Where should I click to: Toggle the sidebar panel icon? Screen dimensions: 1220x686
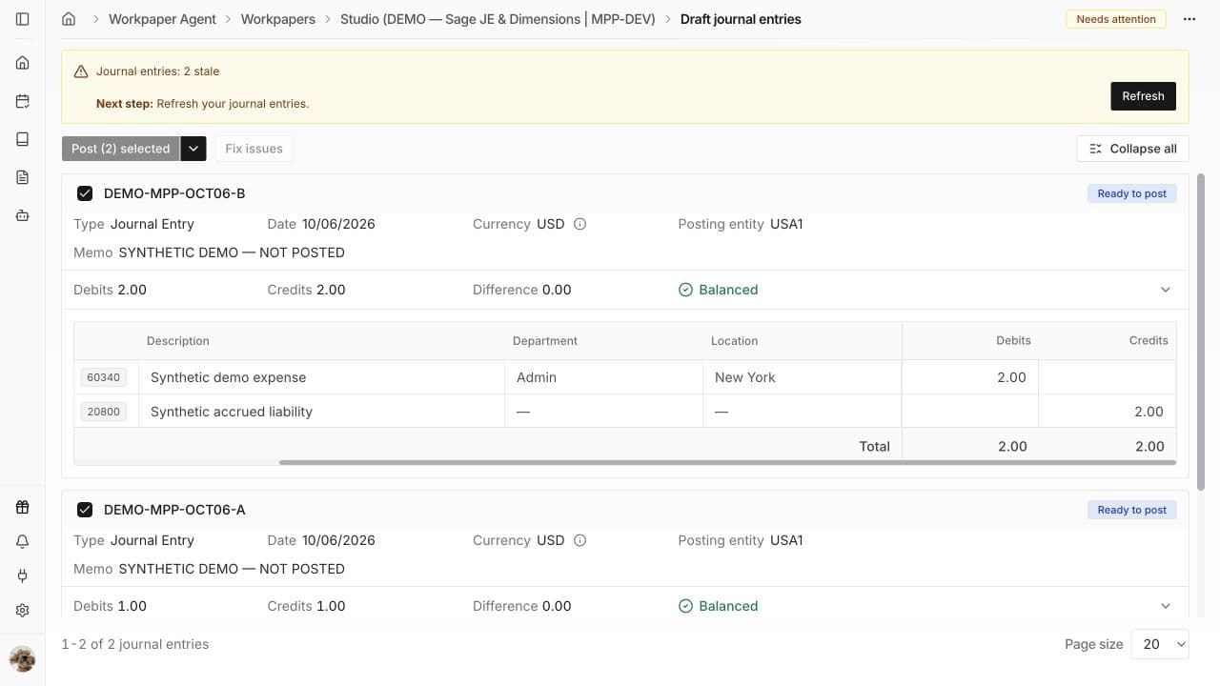click(23, 19)
